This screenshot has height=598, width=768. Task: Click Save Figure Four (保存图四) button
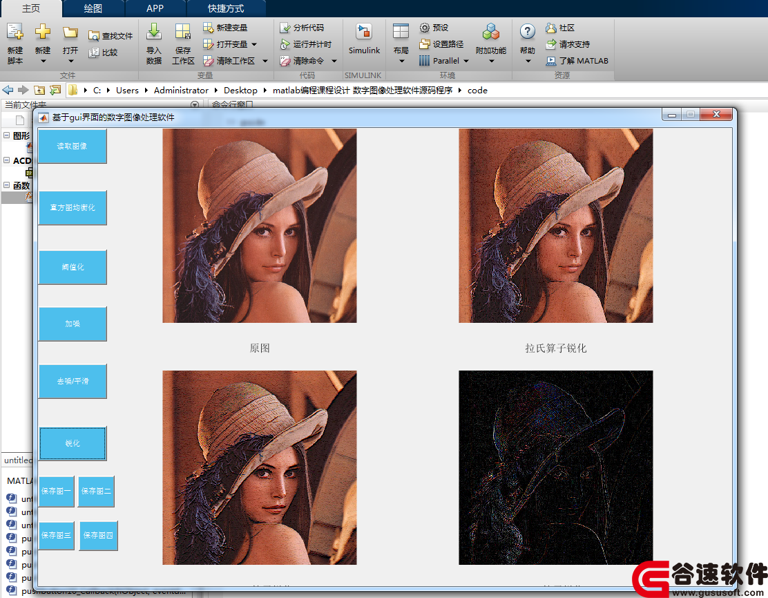99,535
